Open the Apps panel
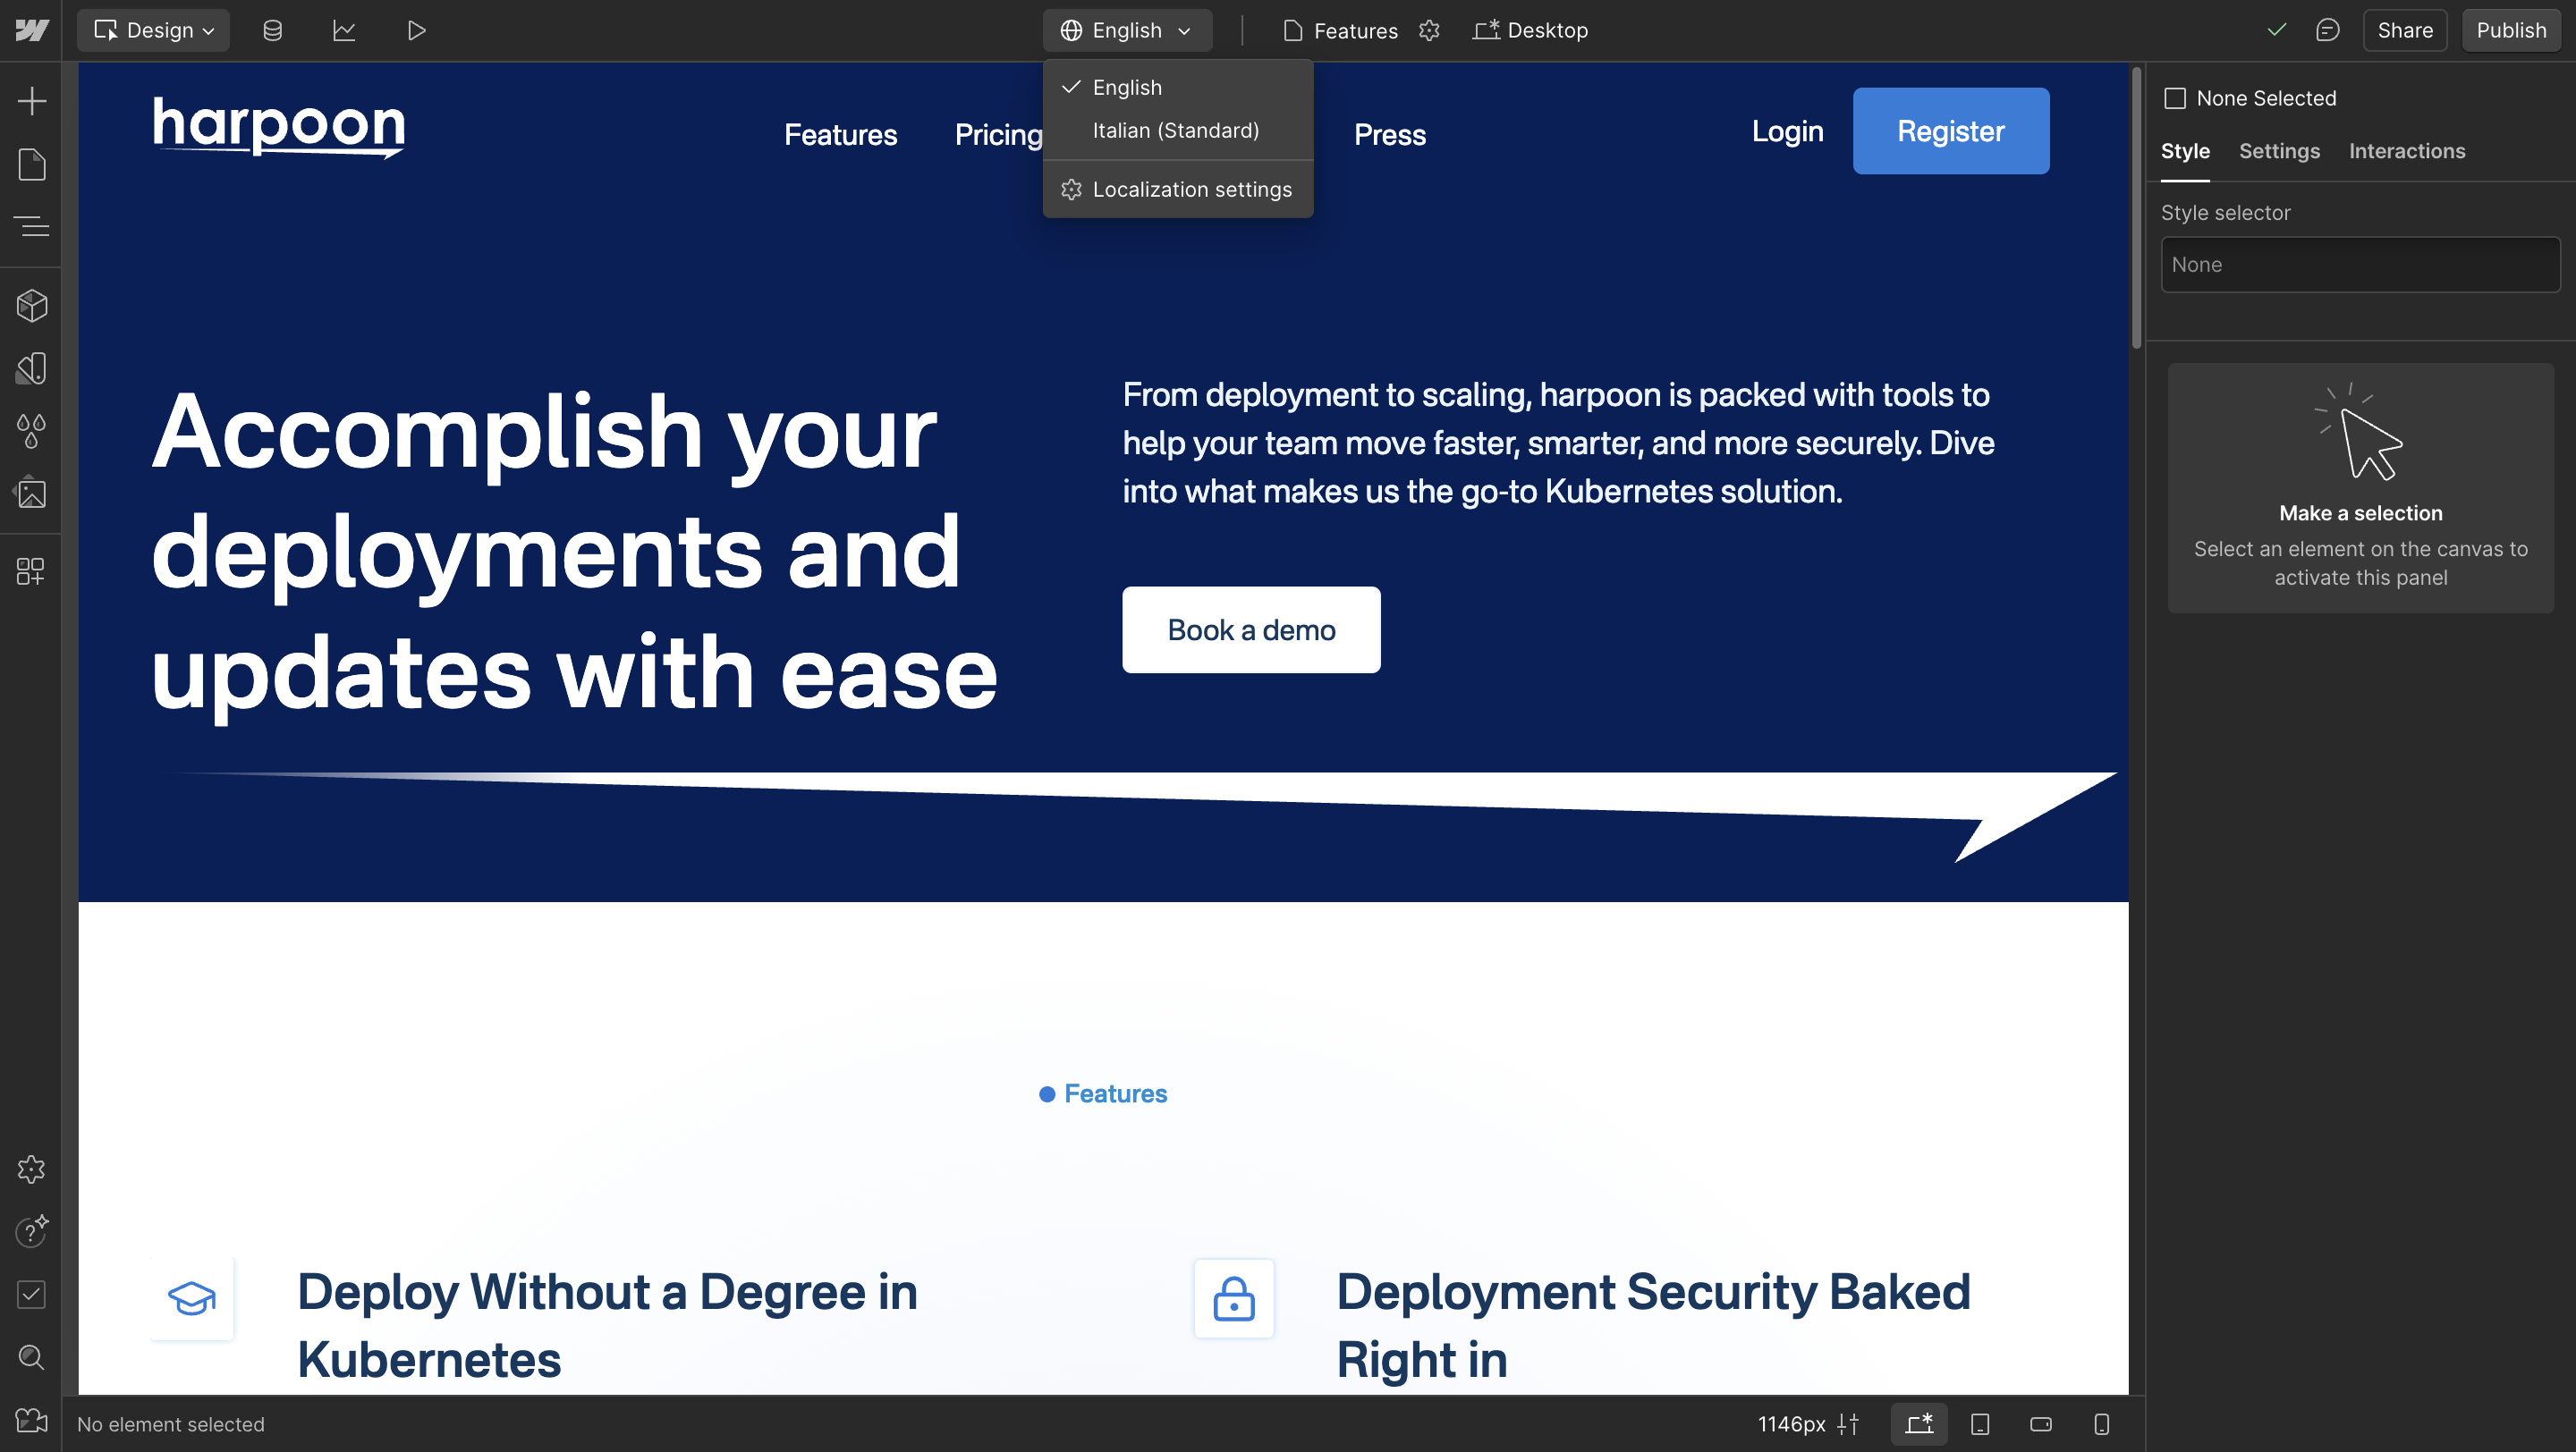This screenshot has height=1452, width=2576. click(x=31, y=570)
